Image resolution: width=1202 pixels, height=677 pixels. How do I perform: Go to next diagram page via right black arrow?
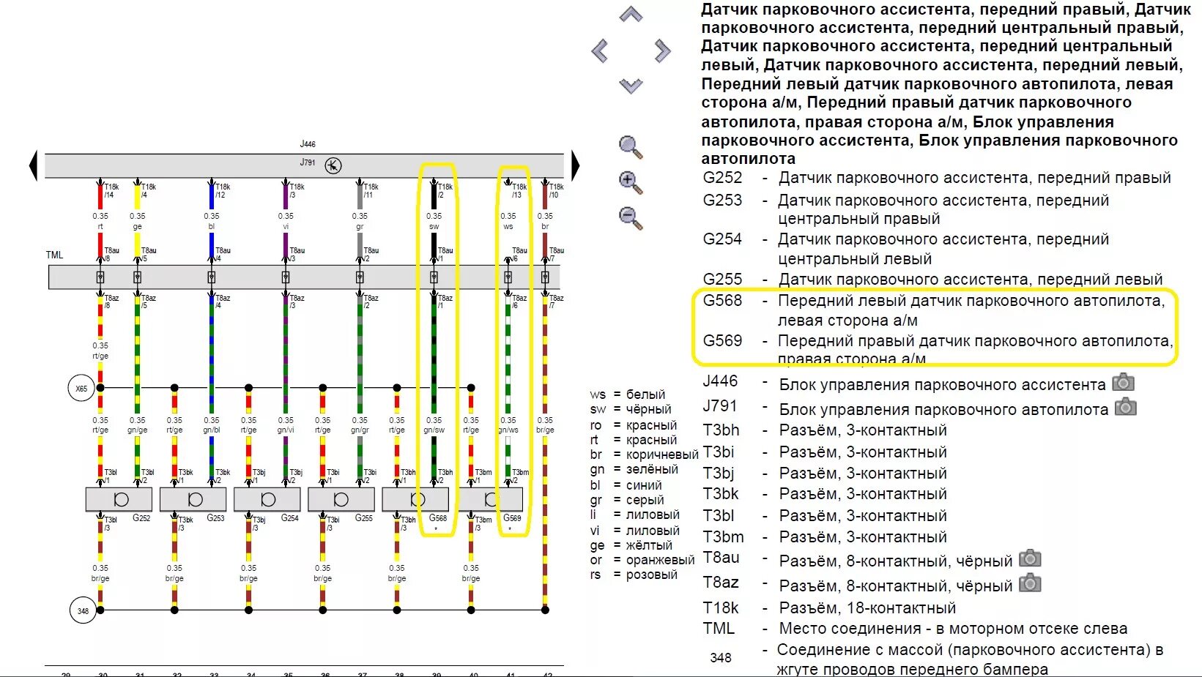pos(575,165)
